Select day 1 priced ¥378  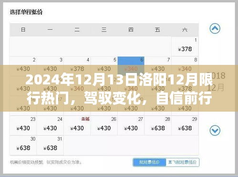(x=185, y=46)
